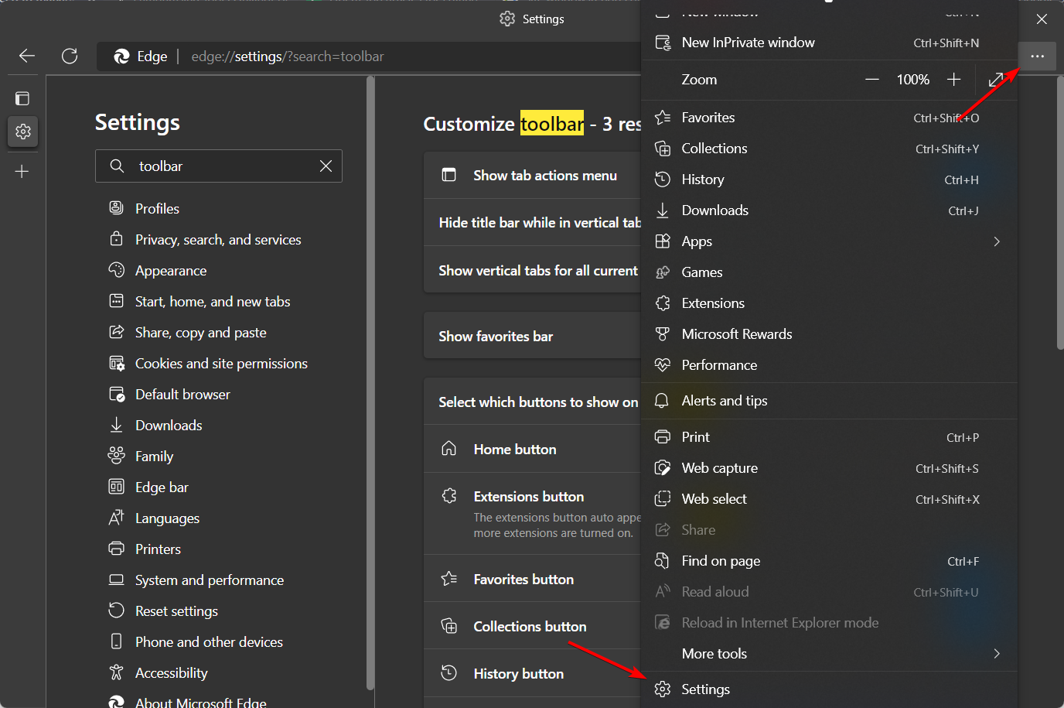Click the 'Collections button' setting row
1064x708 pixels.
click(533, 626)
